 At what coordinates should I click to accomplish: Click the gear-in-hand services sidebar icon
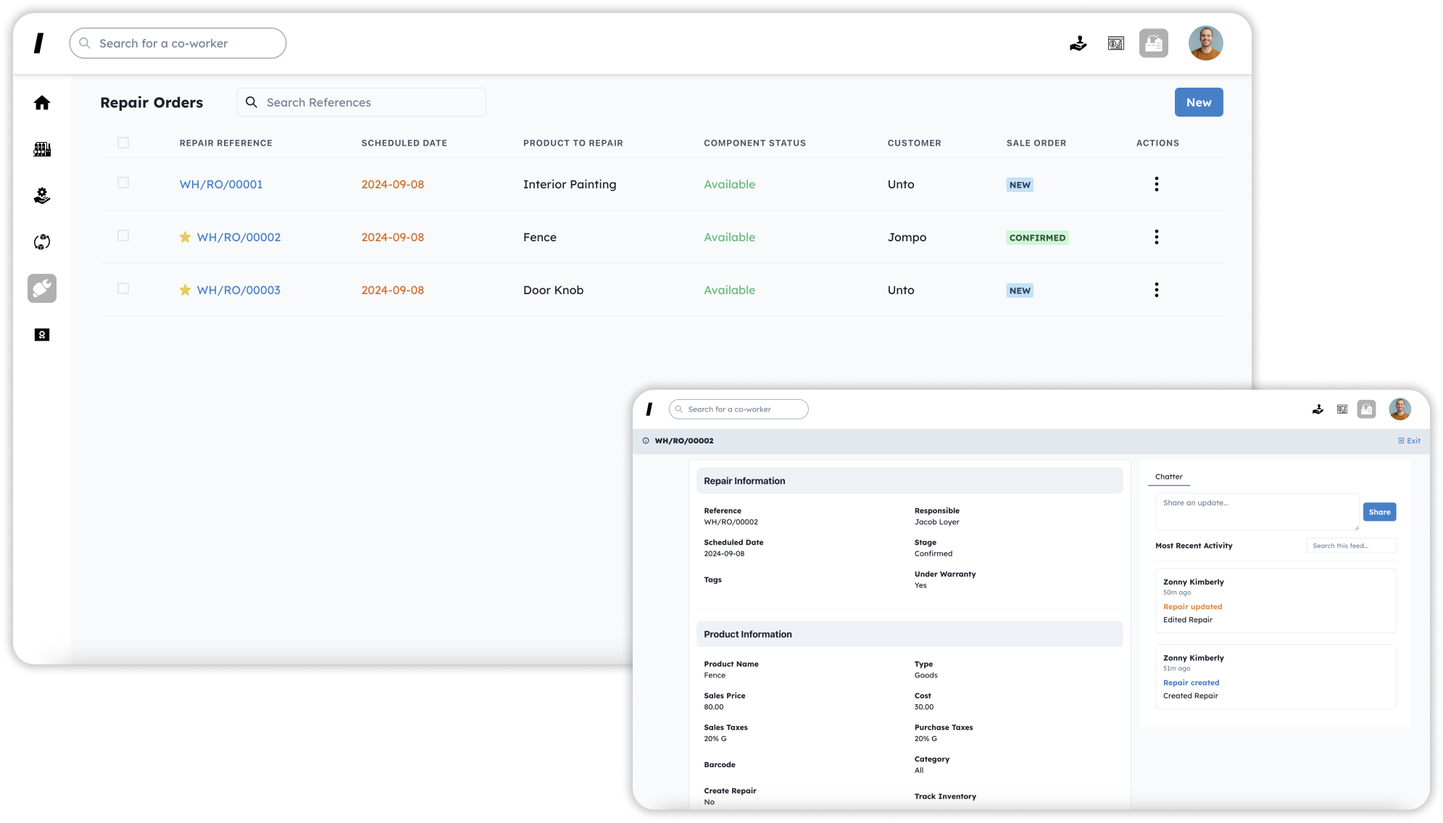pyautogui.click(x=42, y=196)
